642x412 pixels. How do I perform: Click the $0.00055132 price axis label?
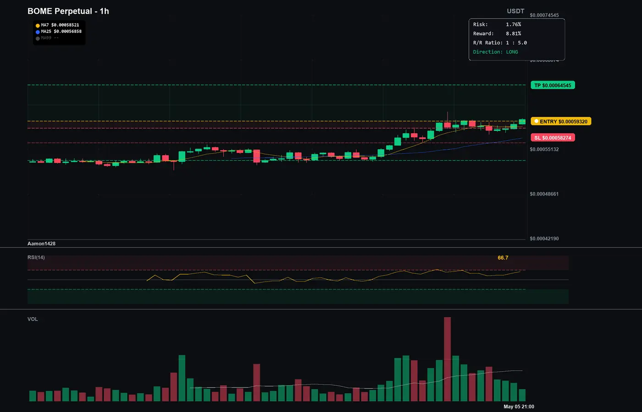[x=544, y=149]
